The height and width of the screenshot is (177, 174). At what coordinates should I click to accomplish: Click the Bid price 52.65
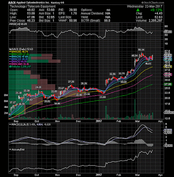coord(50,17)
